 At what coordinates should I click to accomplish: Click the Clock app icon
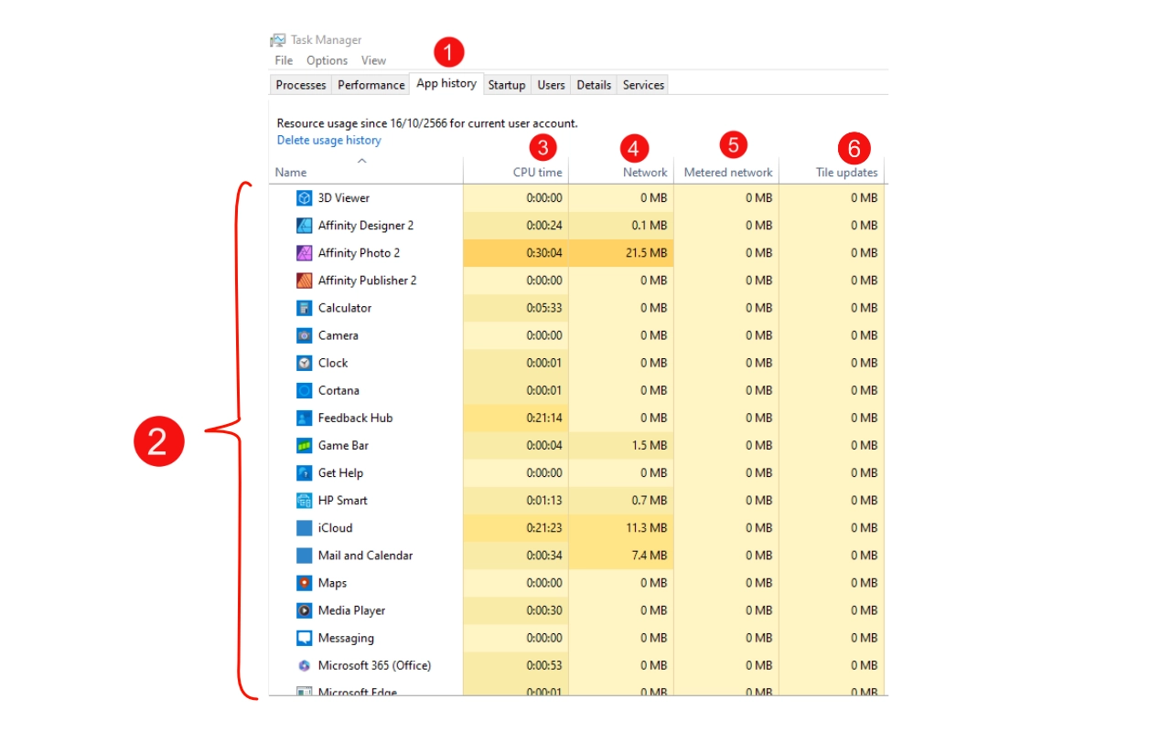[305, 363]
